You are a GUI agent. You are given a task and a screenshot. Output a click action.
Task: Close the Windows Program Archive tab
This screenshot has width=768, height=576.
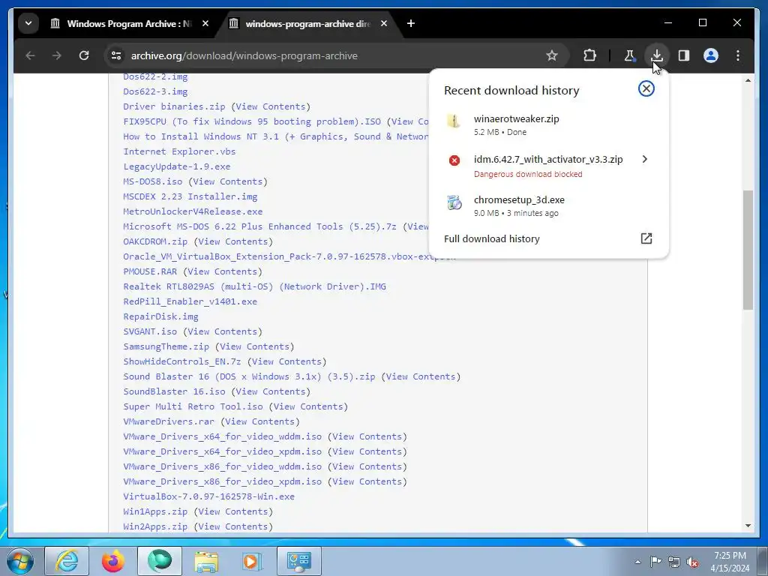205,23
